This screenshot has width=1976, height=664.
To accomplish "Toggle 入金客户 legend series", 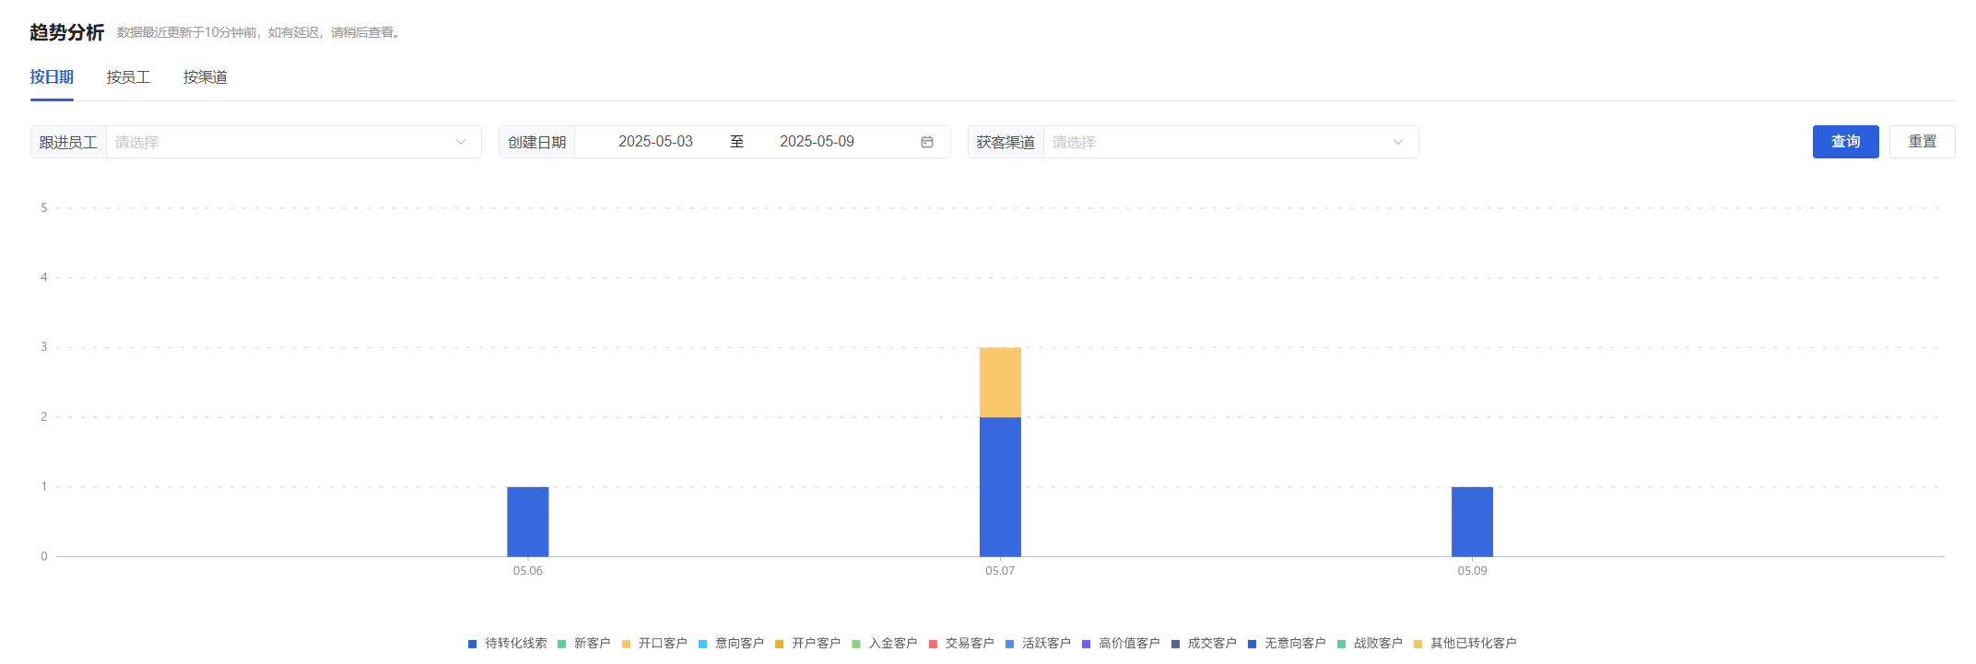I will 884,643.
